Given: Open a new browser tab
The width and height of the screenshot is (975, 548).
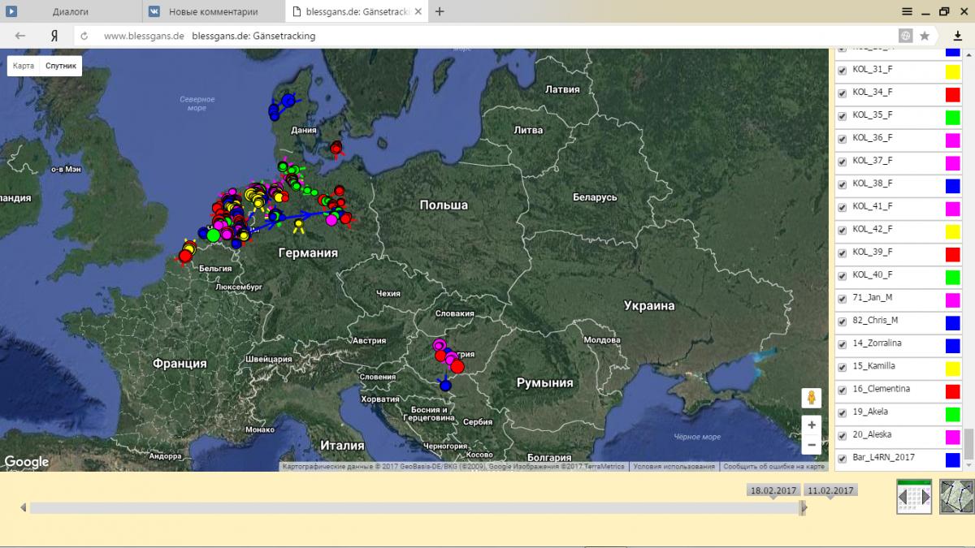Looking at the screenshot, I should [x=440, y=11].
